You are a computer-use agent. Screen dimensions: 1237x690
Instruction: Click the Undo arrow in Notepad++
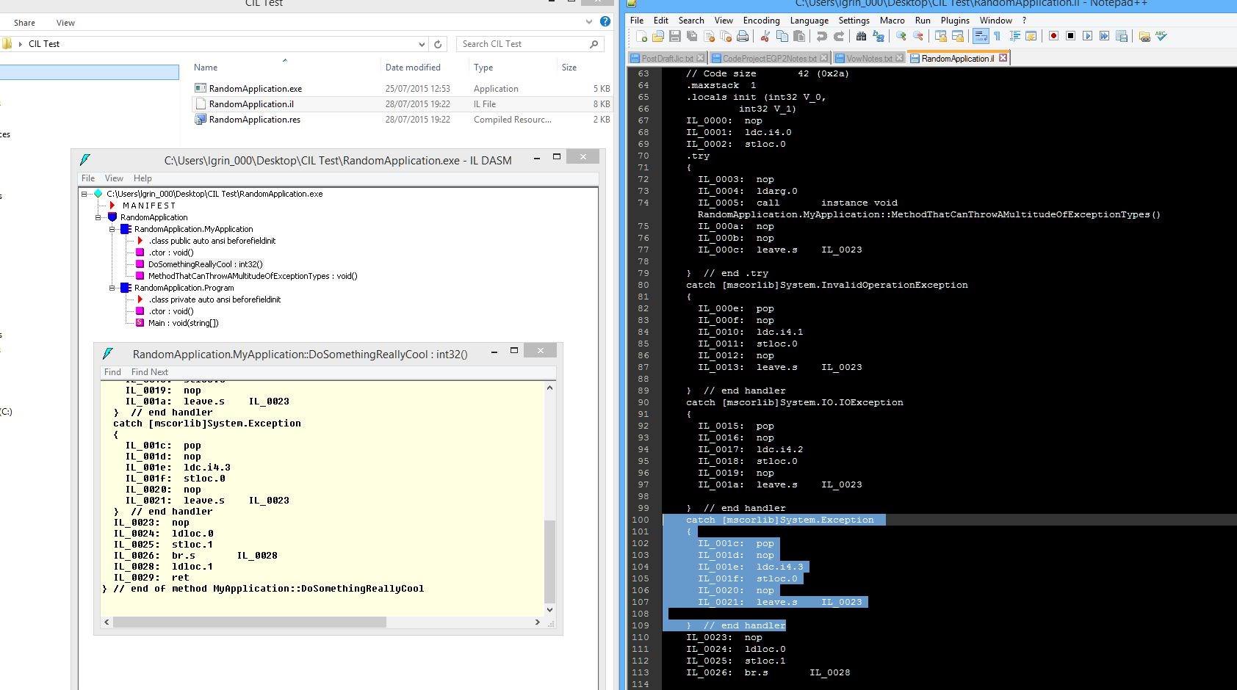coord(821,36)
